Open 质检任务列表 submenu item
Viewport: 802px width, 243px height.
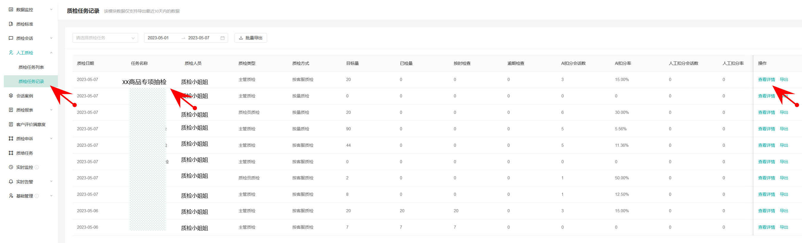pyautogui.click(x=31, y=67)
